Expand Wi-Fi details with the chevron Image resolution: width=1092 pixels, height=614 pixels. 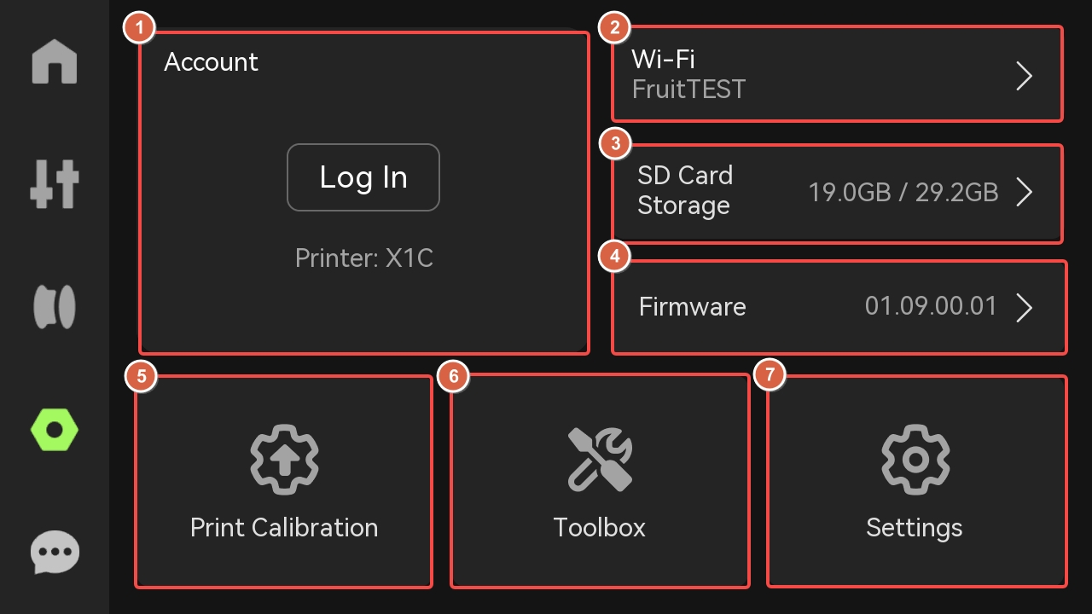pyautogui.click(x=1025, y=76)
